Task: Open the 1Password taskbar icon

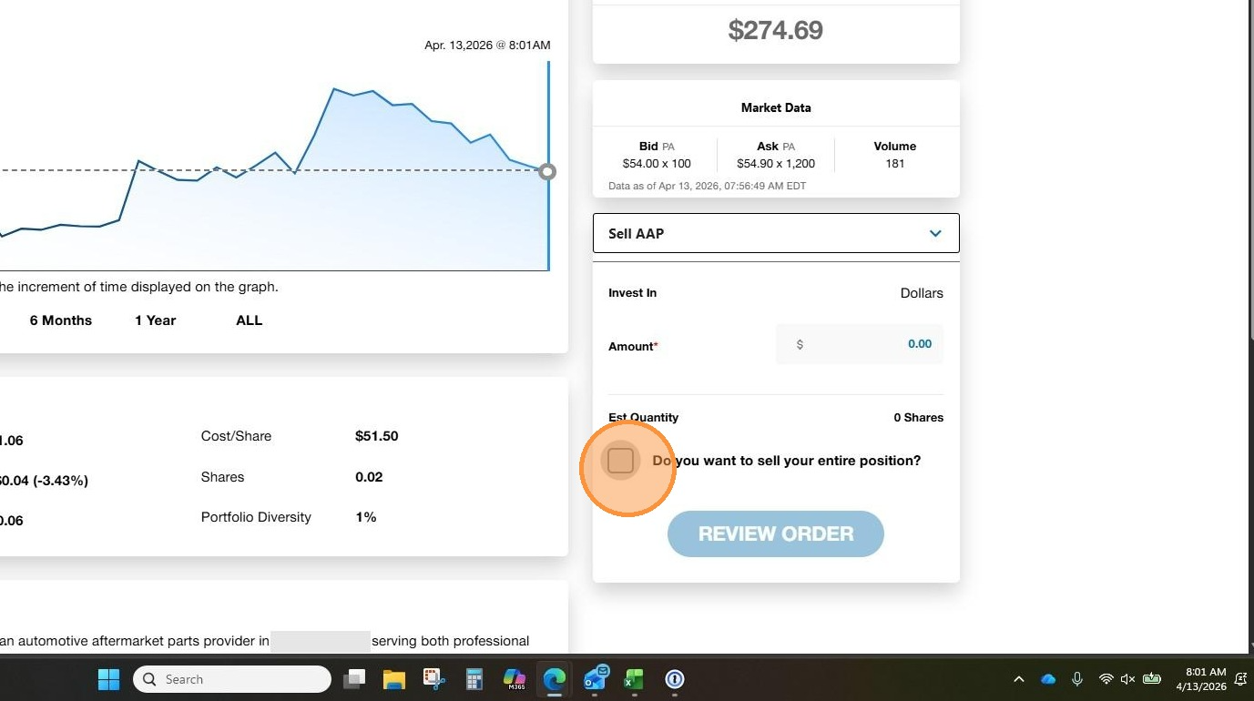Action: pos(674,679)
